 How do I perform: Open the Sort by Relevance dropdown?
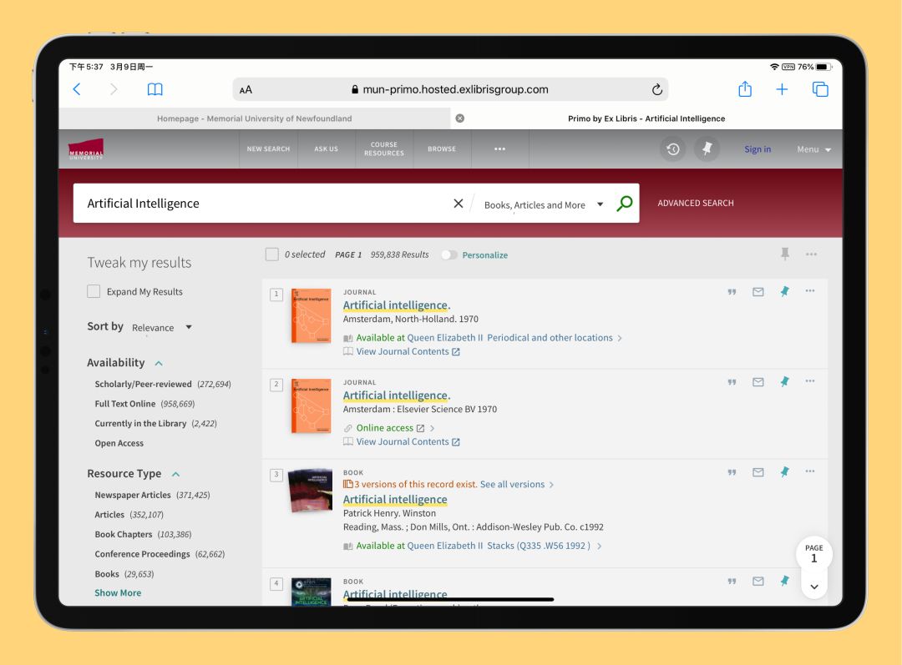click(x=162, y=328)
